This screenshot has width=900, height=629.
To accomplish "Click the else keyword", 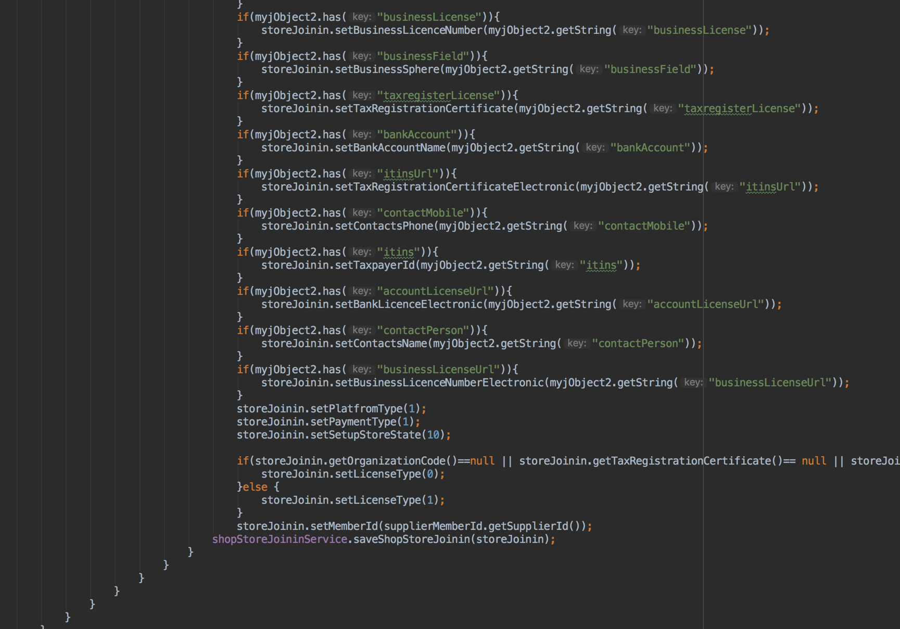I will (255, 487).
